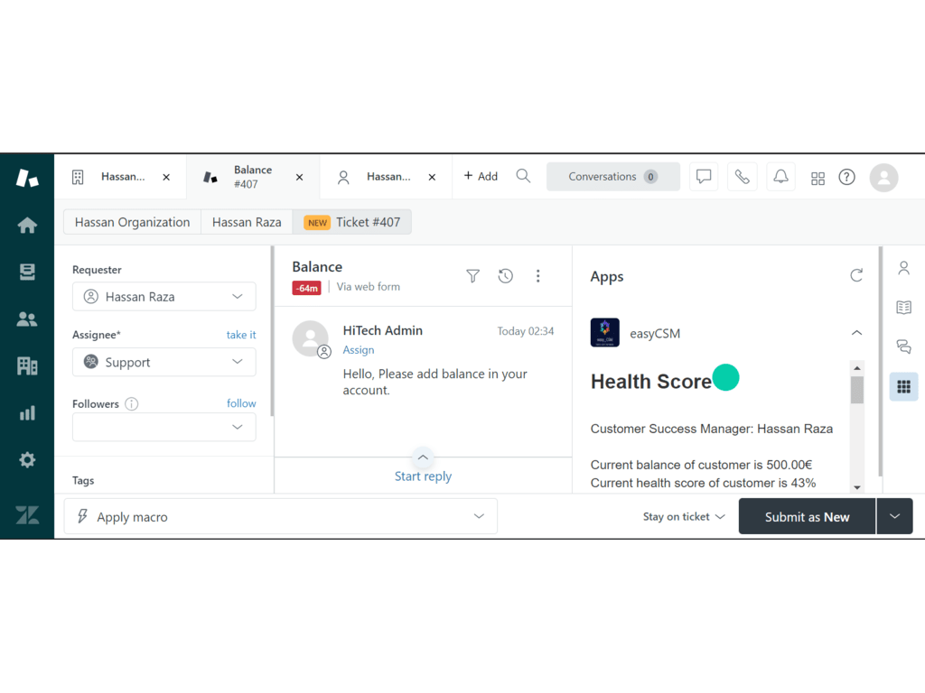925x693 pixels.
Task: Open Admin gear icon in sidebar
Action: point(27,459)
